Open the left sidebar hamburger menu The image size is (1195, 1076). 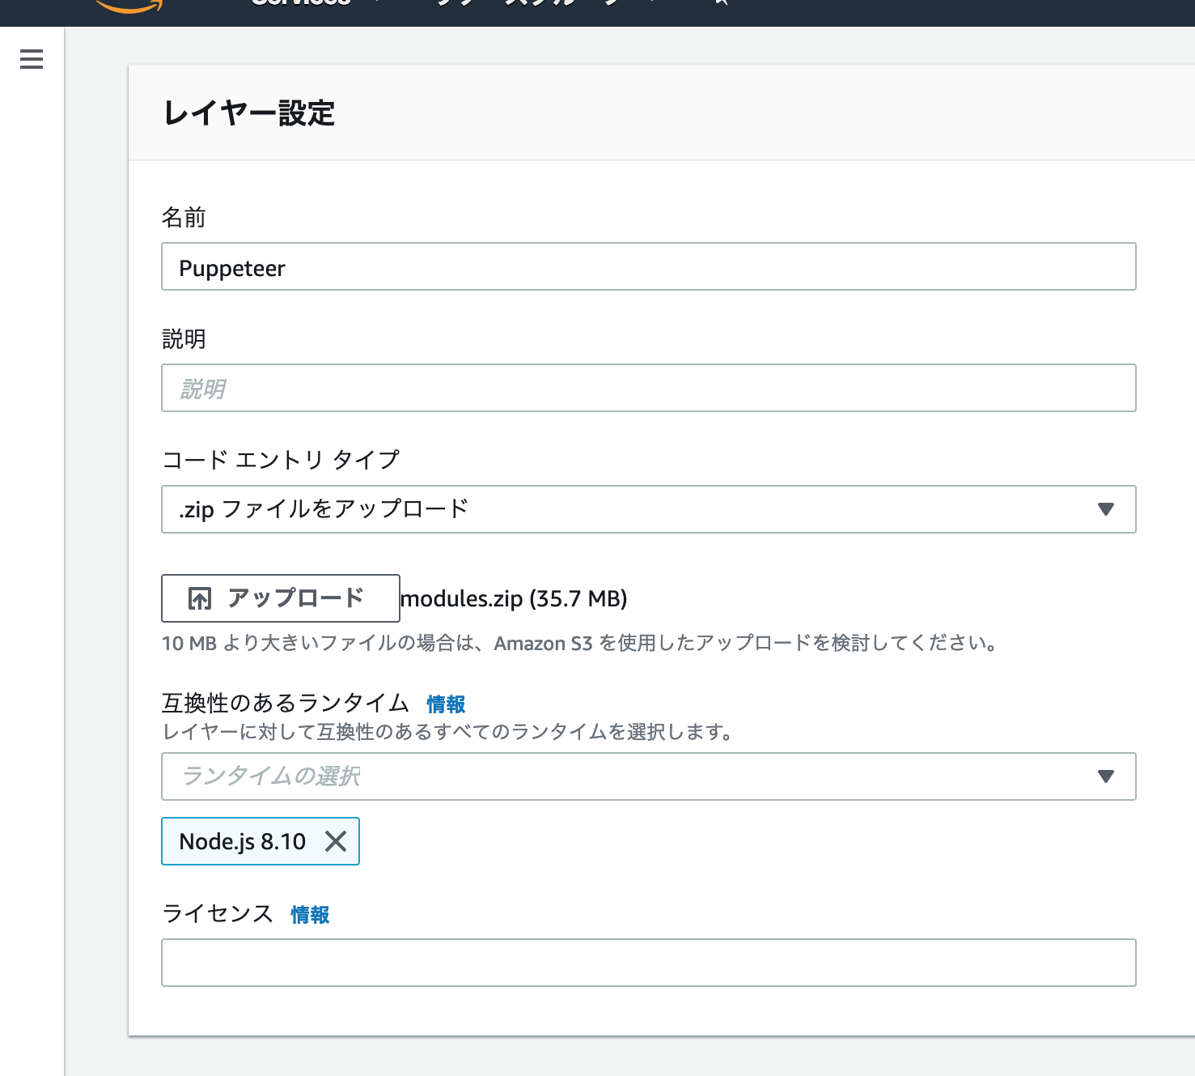pyautogui.click(x=32, y=59)
